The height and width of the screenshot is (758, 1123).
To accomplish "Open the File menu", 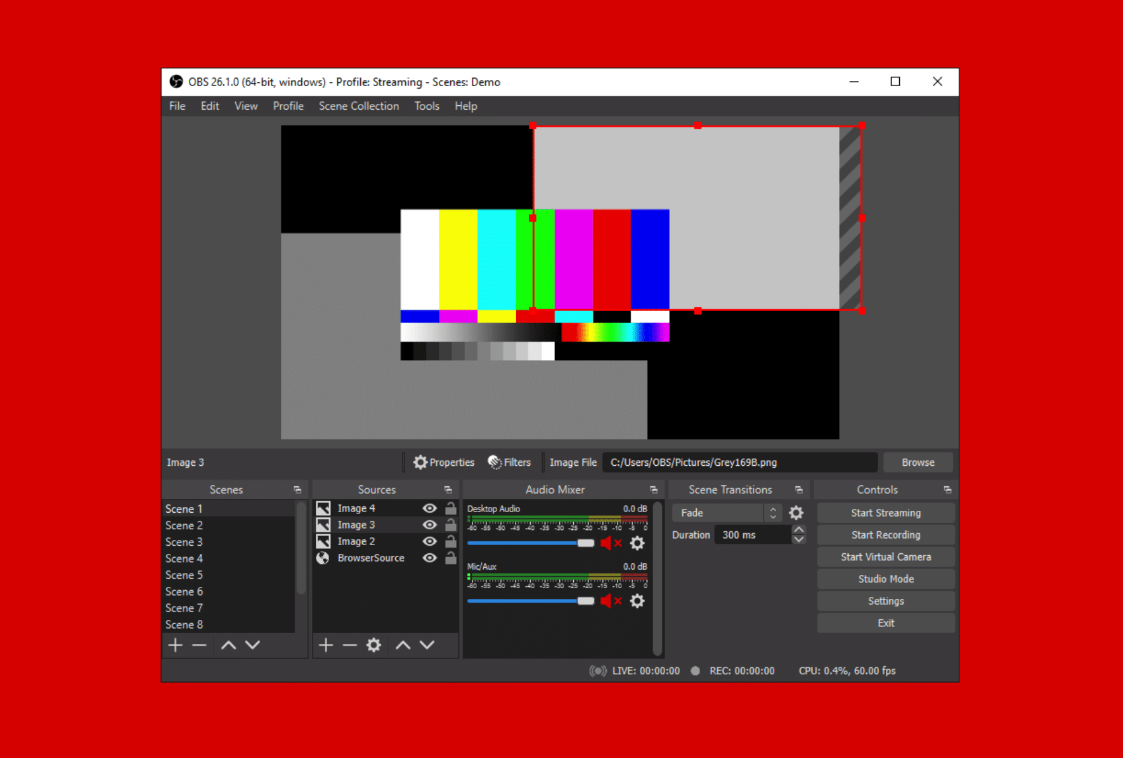I will click(x=178, y=106).
